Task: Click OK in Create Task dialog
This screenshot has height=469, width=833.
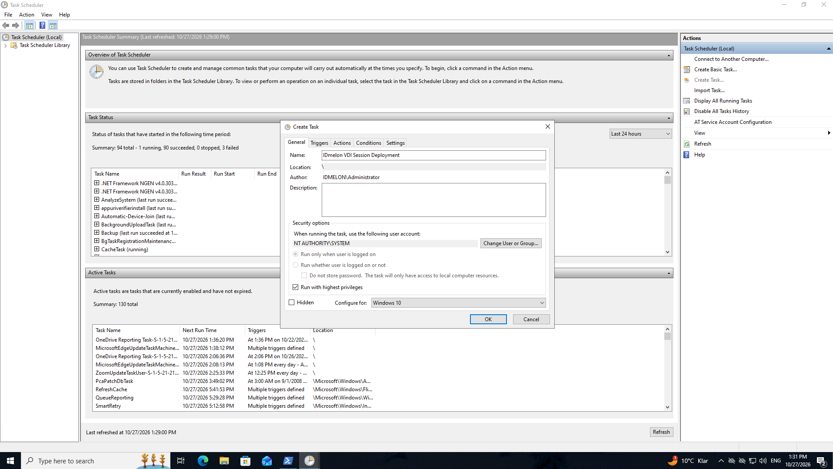Action: coord(488,319)
